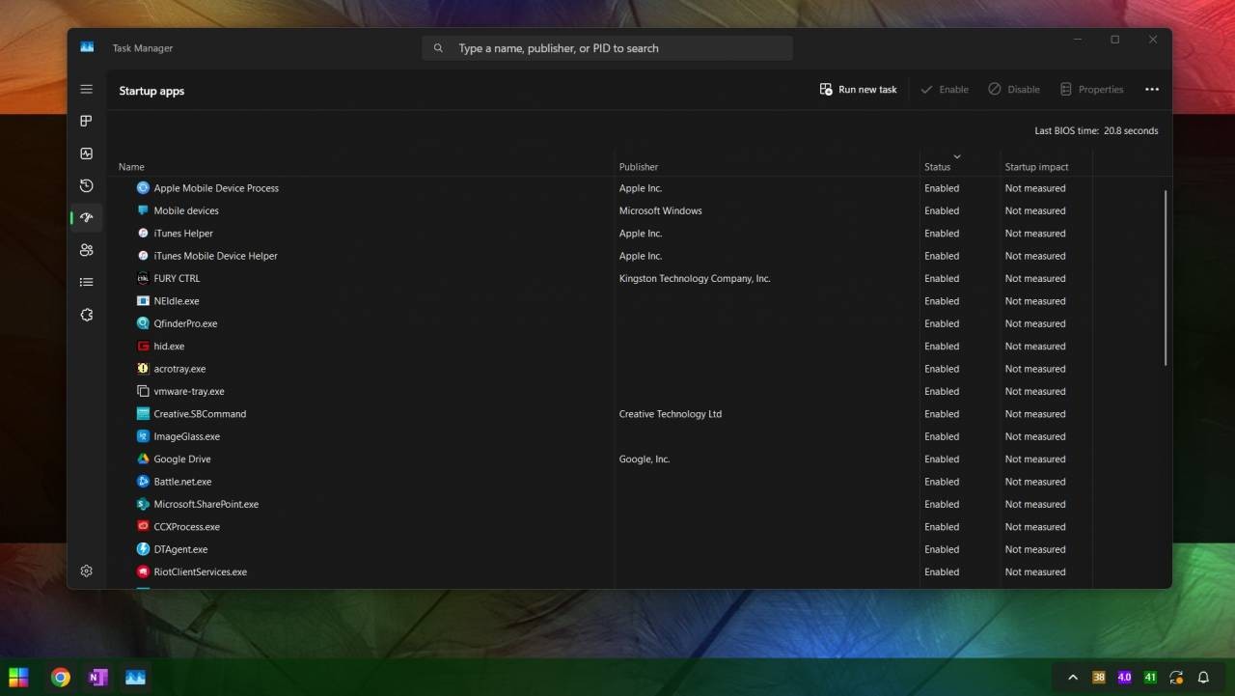
Task: Click the vmware-tray.exe icon
Action: pos(143,391)
